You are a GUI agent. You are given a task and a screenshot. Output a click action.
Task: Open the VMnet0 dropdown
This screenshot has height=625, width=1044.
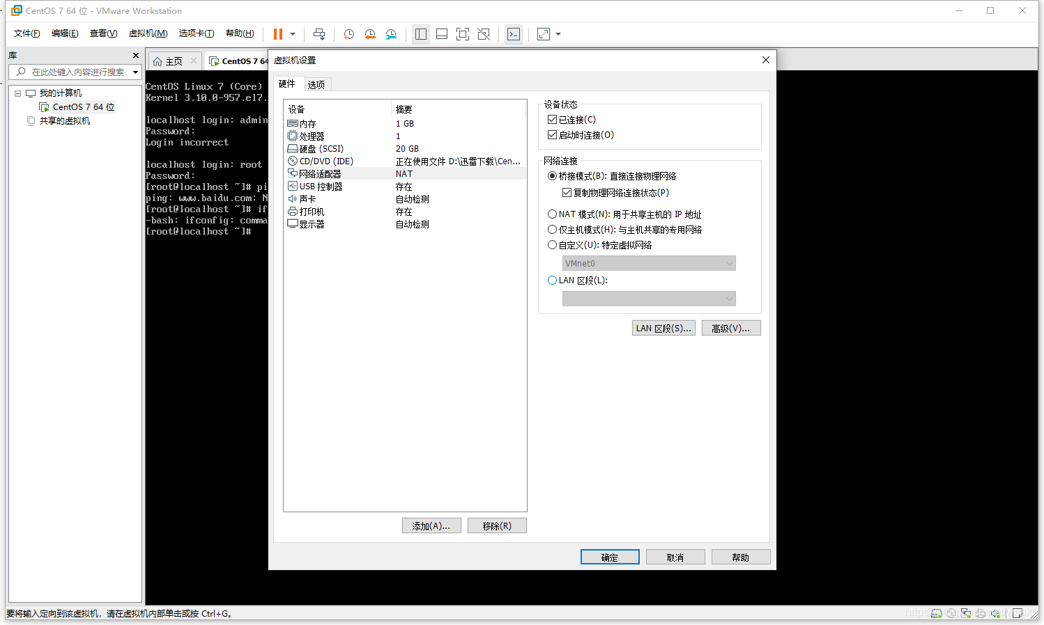[649, 263]
